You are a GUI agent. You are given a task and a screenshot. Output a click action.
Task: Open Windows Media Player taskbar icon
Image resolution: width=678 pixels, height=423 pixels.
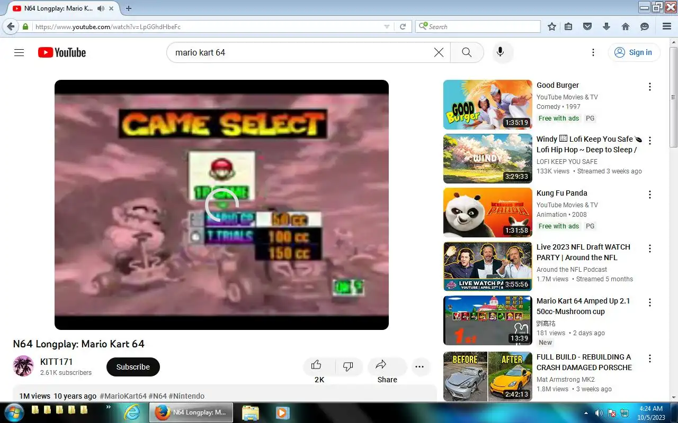click(281, 412)
